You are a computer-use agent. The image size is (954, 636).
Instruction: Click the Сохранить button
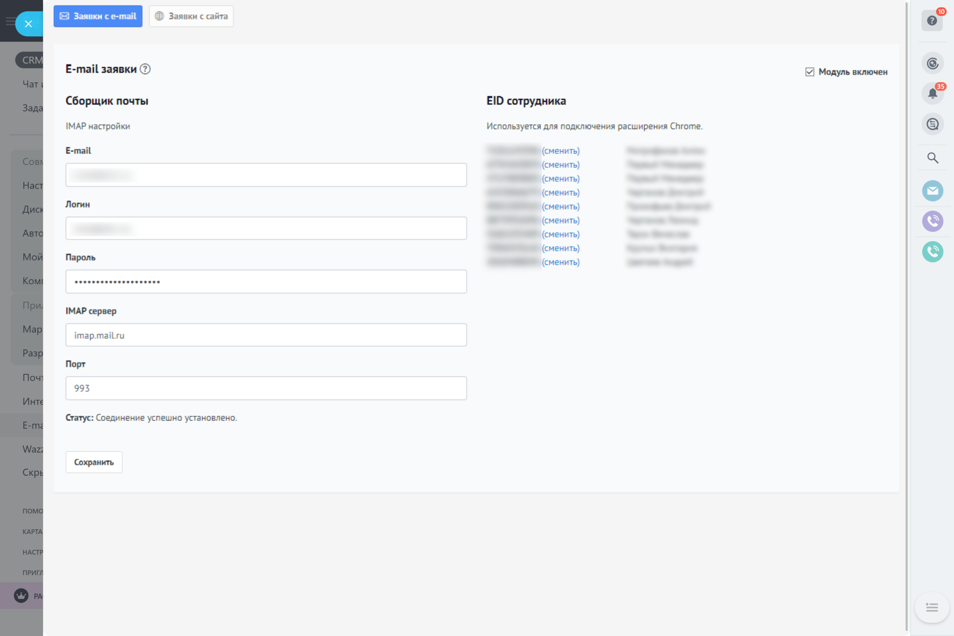pos(94,462)
